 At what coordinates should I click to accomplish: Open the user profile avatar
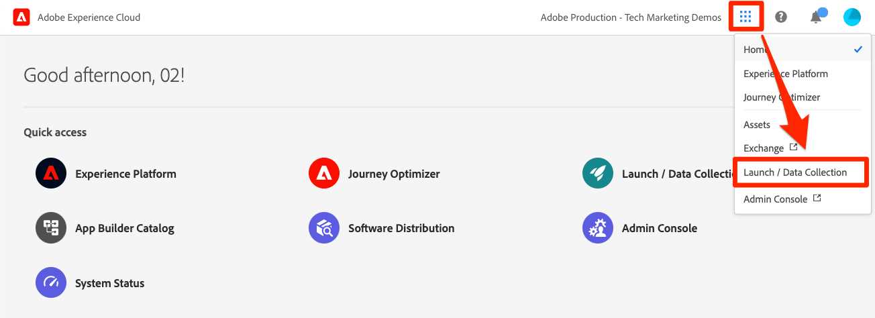(x=852, y=17)
